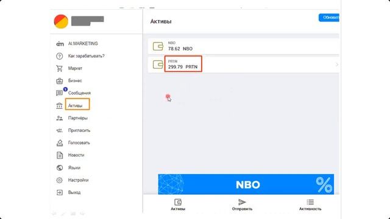Click the Выход exit icon
Screen dimensions: 390x219
click(60, 192)
